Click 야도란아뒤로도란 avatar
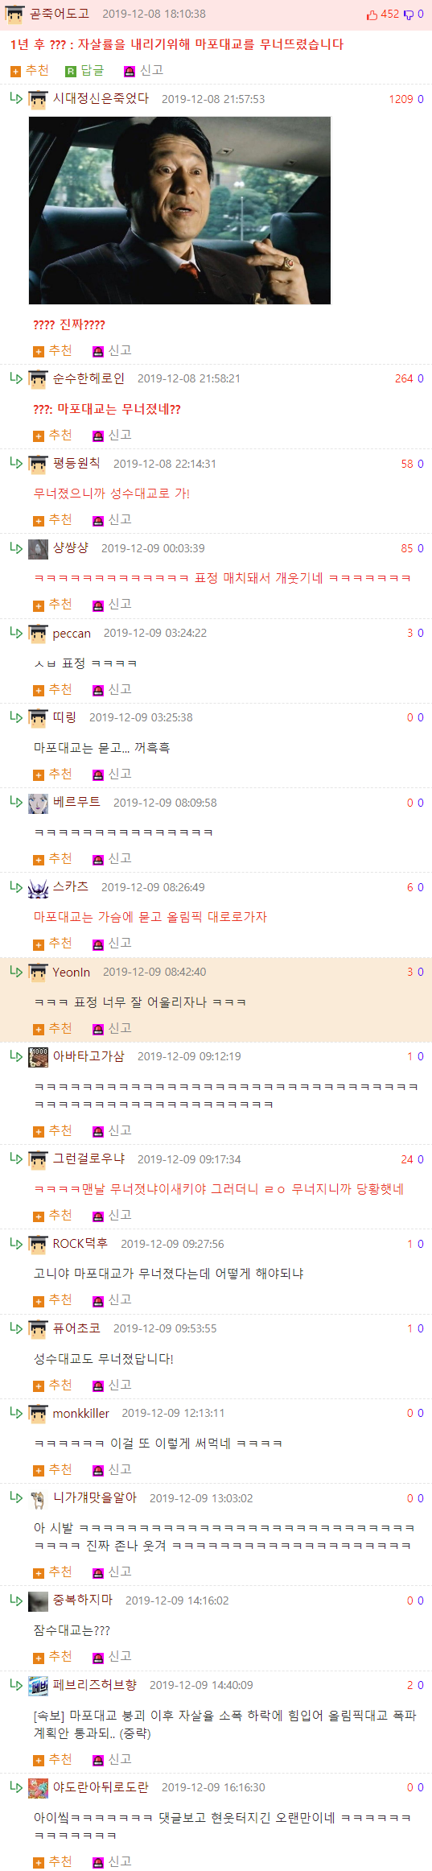 point(38,1788)
